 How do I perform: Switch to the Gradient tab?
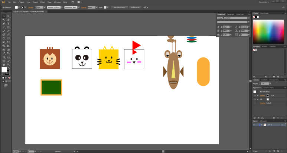click(x=264, y=80)
